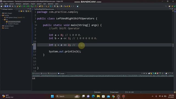Open the dropdown arrow beside the Debug button
The image size is (176, 99).
26,6
